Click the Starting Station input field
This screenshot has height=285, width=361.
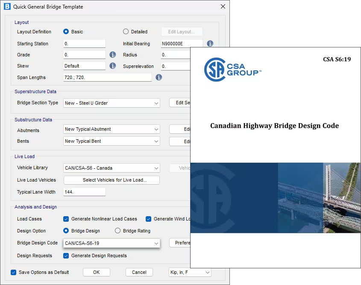85,44
